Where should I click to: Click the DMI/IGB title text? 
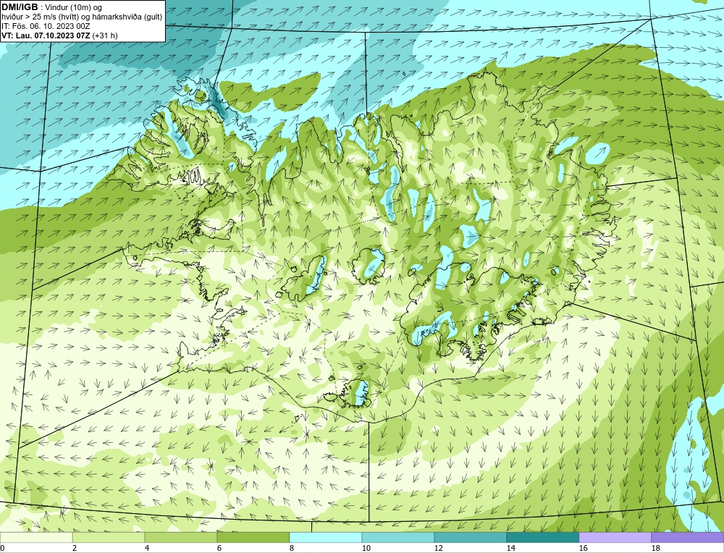pos(20,7)
